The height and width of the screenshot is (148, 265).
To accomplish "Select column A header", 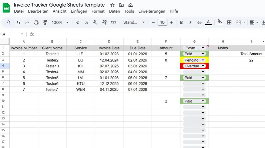I will pos(24,42).
